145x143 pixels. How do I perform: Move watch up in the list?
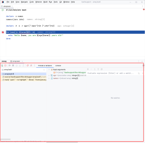(x=95, y=69)
